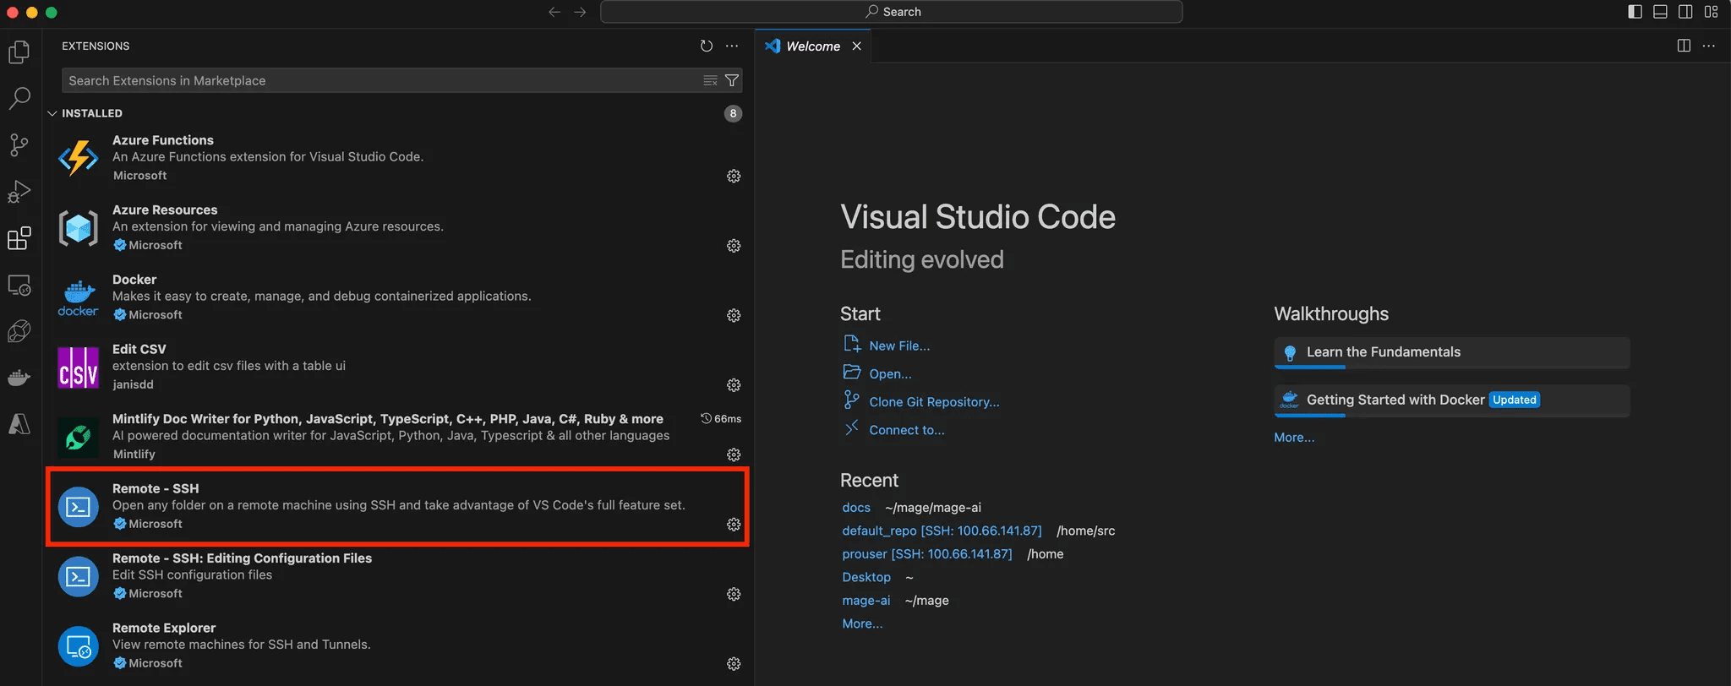
Task: Clear extensions search results icon
Action: click(710, 80)
